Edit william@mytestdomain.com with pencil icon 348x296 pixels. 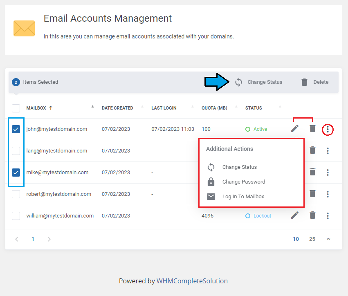295,215
